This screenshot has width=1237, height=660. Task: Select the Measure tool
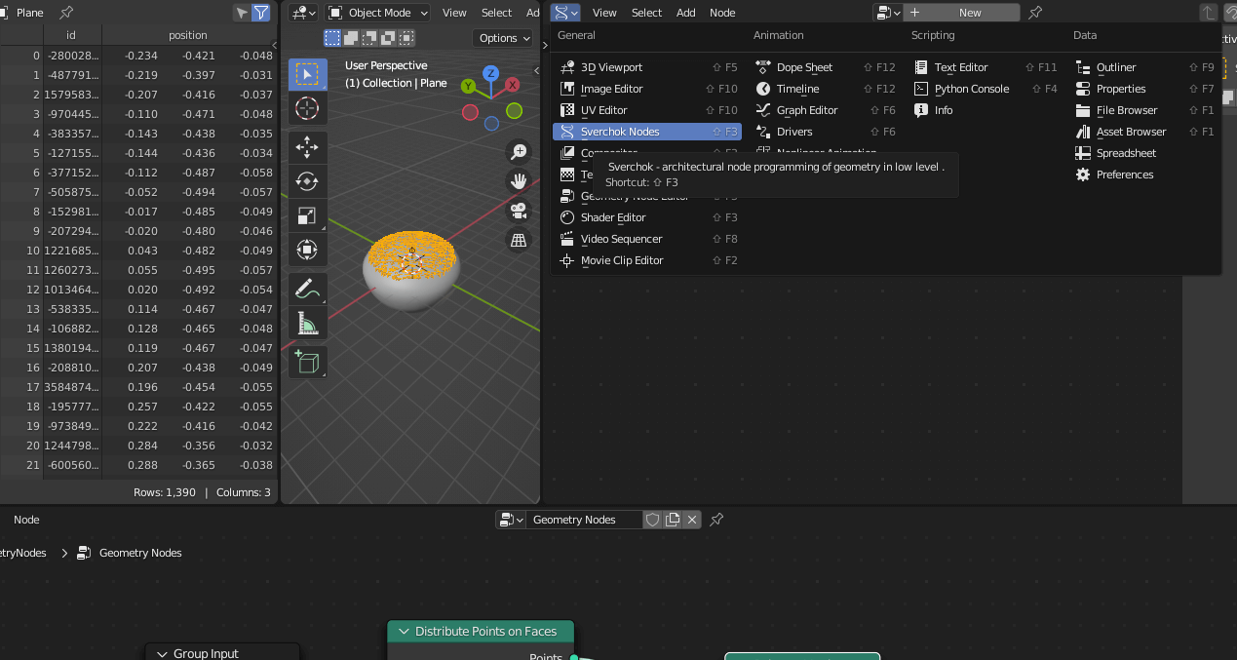coord(307,323)
